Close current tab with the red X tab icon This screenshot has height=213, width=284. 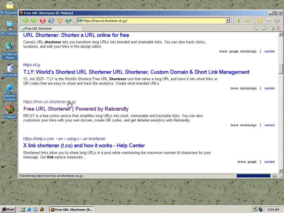pyautogui.click(x=278, y=29)
